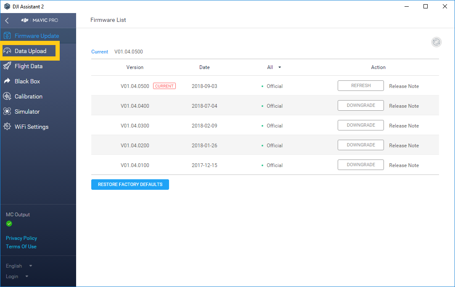The height and width of the screenshot is (287, 455).
Task: Open the Firmware Update section
Action: (x=38, y=36)
